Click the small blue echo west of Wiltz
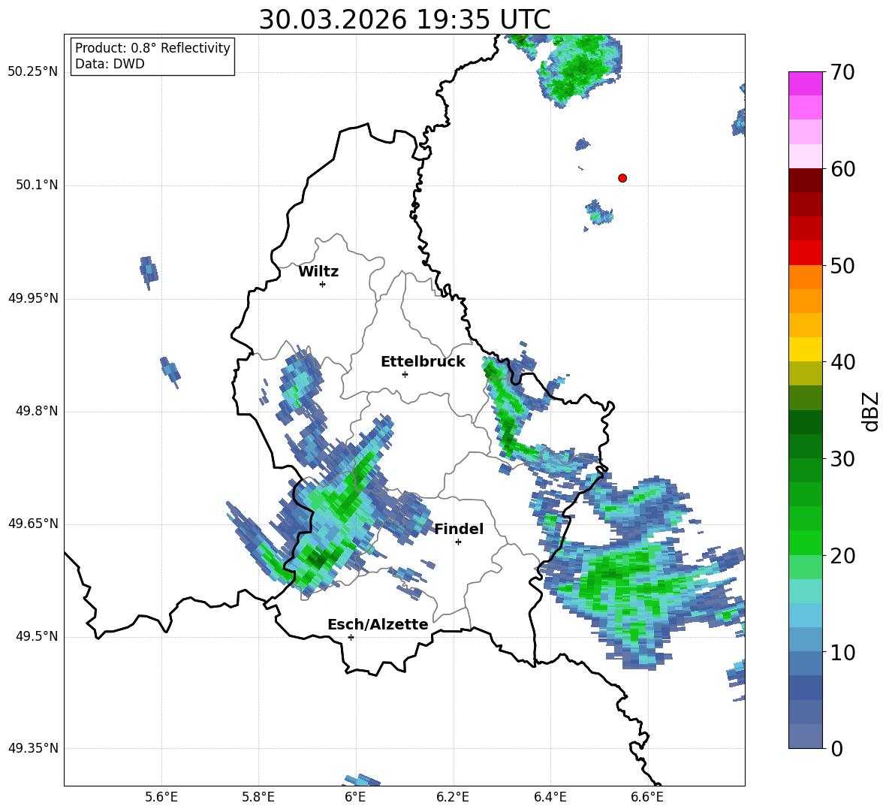Image resolution: width=889 pixels, height=812 pixels. [149, 272]
